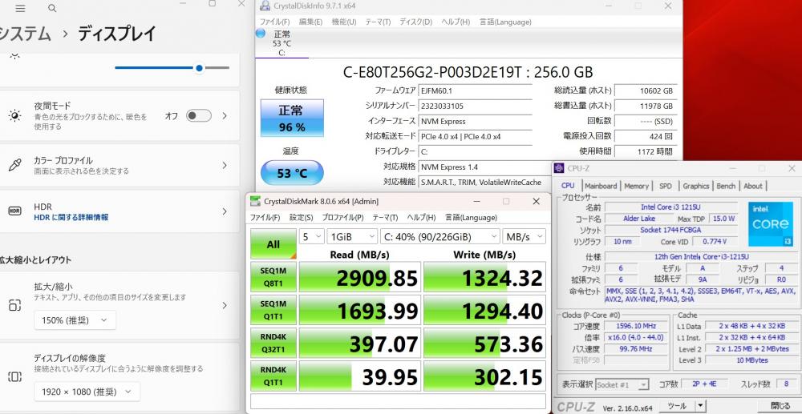The width and height of the screenshot is (802, 414).
Task: Expand color profile settings chevron
Action: 225,166
